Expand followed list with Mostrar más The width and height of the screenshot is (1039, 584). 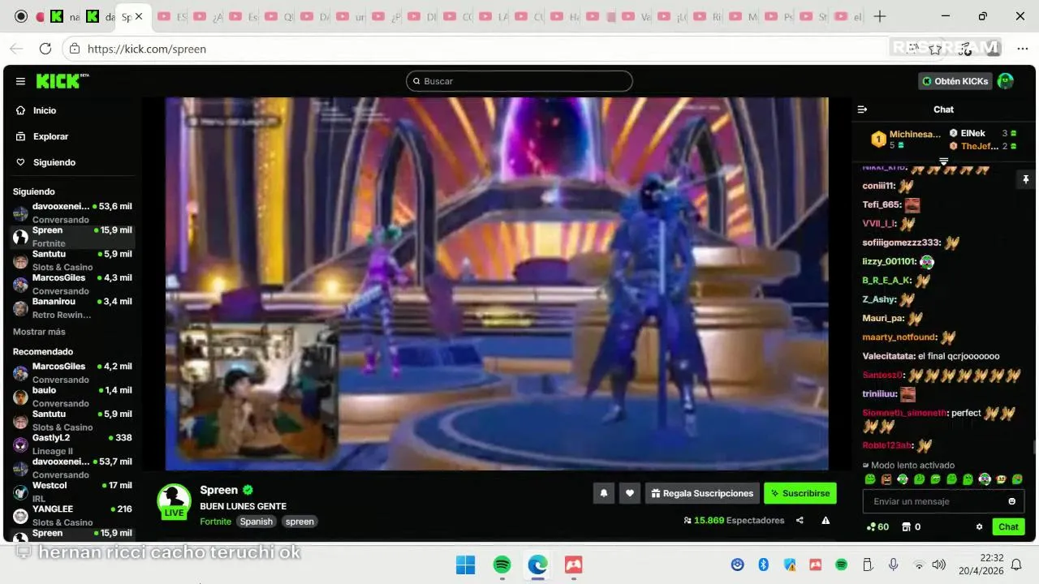(x=39, y=332)
